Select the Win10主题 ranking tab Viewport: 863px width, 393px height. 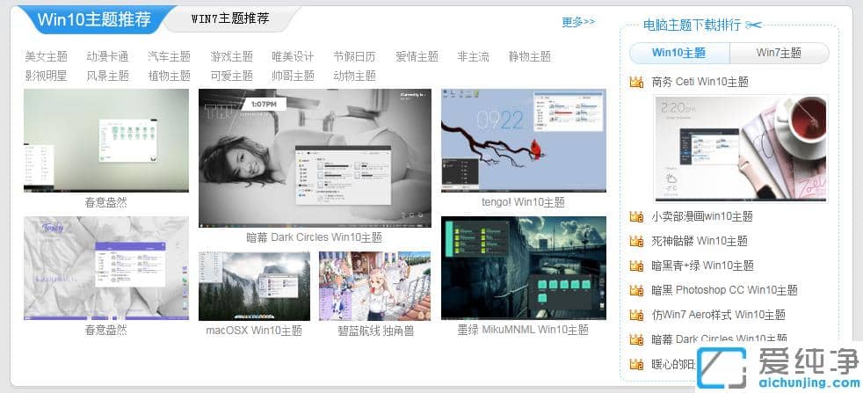(678, 53)
